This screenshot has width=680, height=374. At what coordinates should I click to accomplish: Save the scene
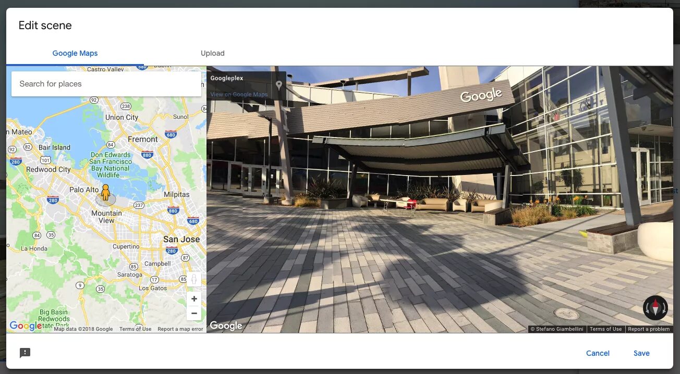641,353
